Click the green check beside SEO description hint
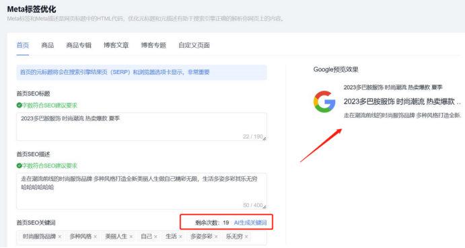The height and width of the screenshot is (248, 465). (x=19, y=165)
